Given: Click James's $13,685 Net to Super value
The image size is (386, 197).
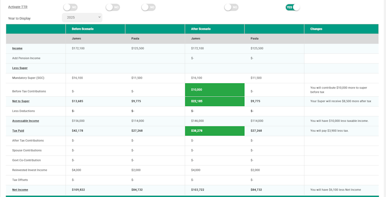Looking at the screenshot, I should [x=78, y=101].
